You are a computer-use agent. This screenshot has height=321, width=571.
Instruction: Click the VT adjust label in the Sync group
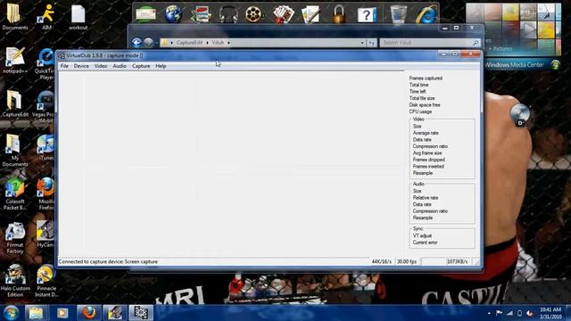click(422, 235)
